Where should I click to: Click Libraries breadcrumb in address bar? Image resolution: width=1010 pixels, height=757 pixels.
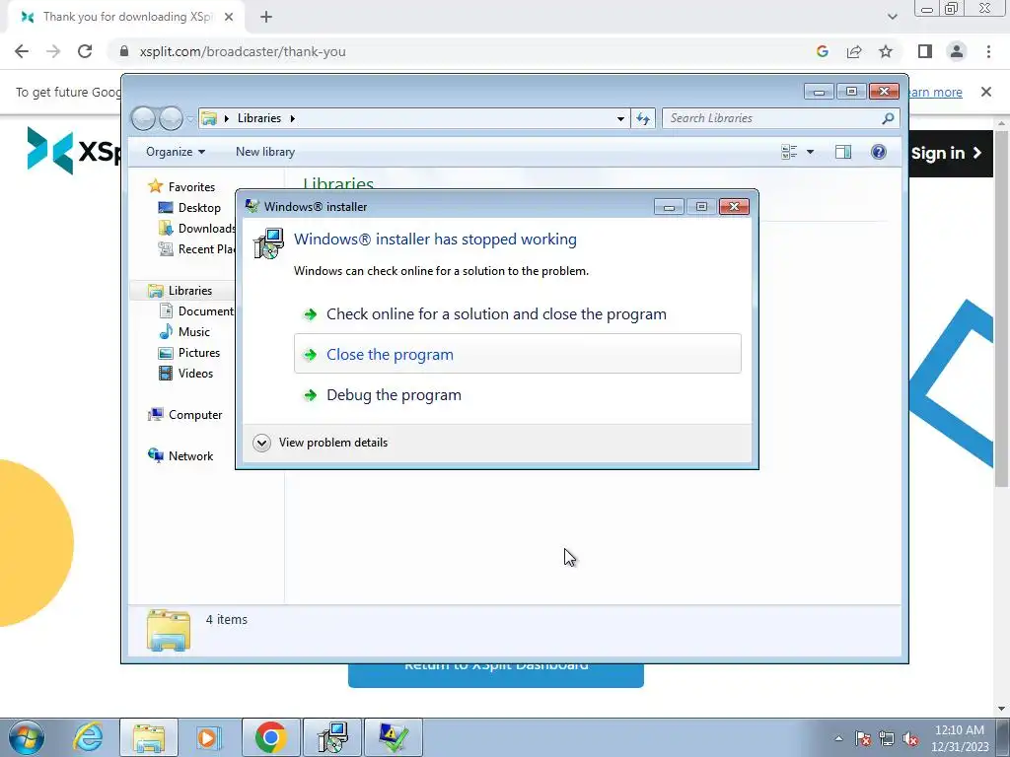[x=259, y=118]
